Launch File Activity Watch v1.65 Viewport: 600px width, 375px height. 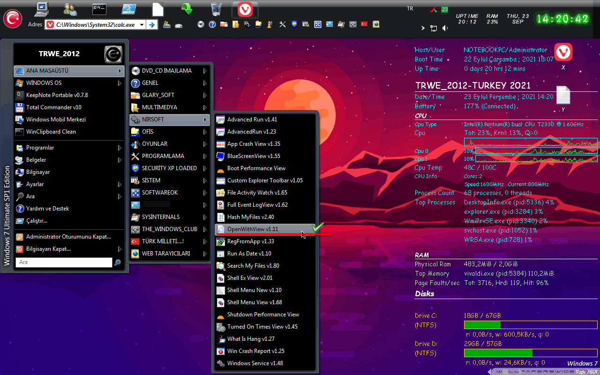(266, 193)
